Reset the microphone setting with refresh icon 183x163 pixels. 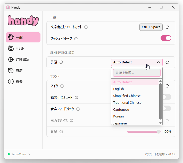tap(167, 86)
